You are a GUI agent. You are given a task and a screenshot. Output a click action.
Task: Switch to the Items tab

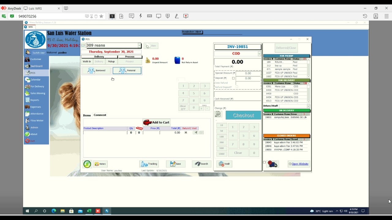tap(87, 116)
